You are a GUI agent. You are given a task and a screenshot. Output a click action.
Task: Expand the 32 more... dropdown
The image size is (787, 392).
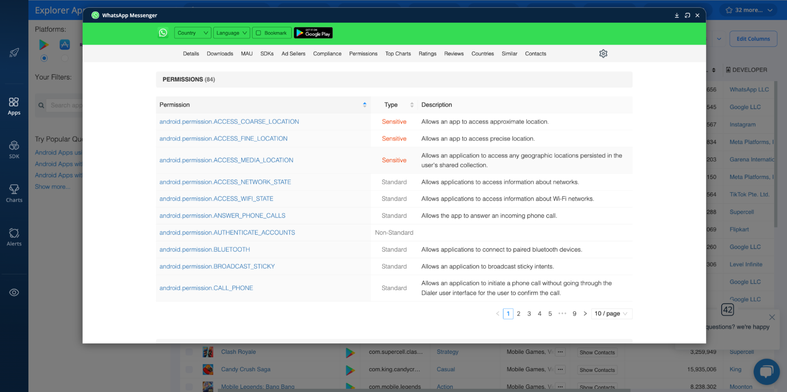coord(749,10)
